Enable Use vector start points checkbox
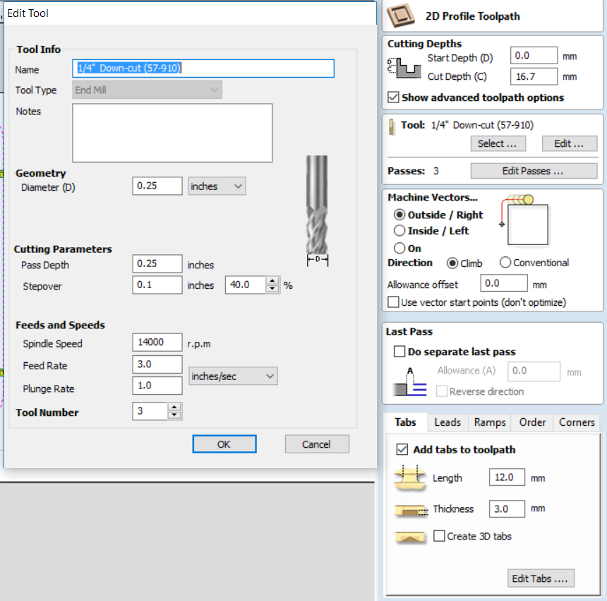This screenshot has width=607, height=601. (393, 302)
